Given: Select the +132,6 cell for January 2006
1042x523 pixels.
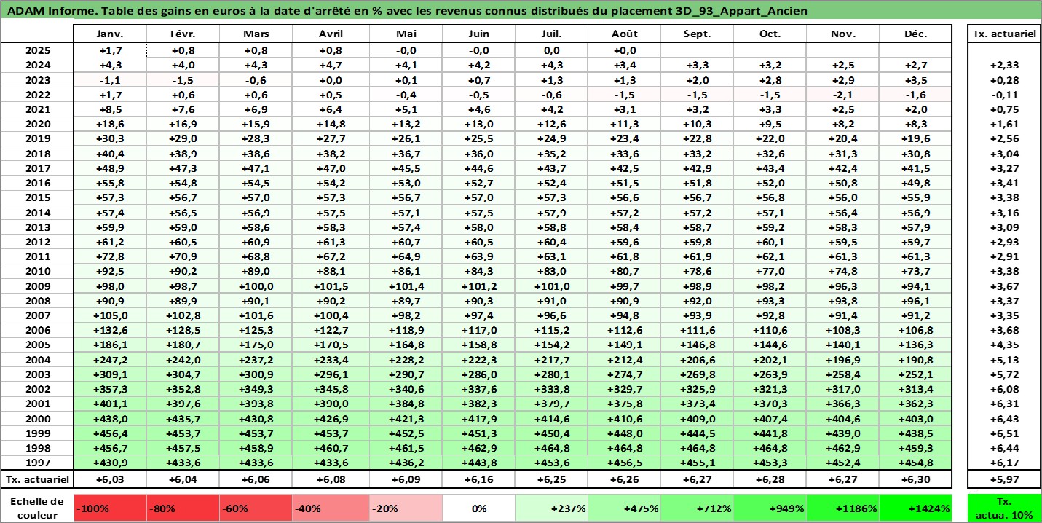Looking at the screenshot, I should coord(110,331).
